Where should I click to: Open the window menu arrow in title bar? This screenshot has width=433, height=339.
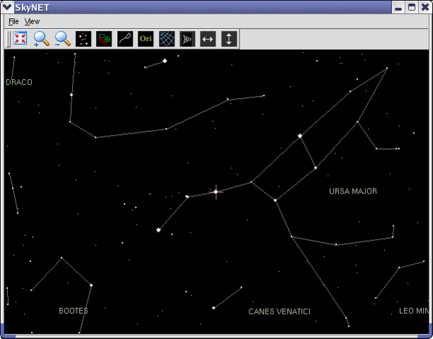[7, 7]
